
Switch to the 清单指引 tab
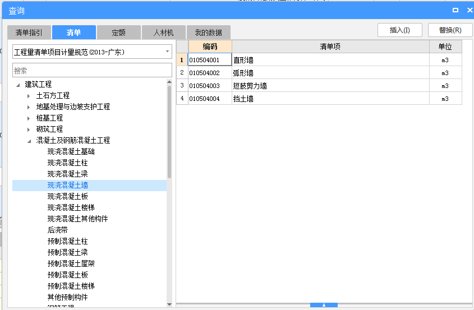(x=29, y=33)
